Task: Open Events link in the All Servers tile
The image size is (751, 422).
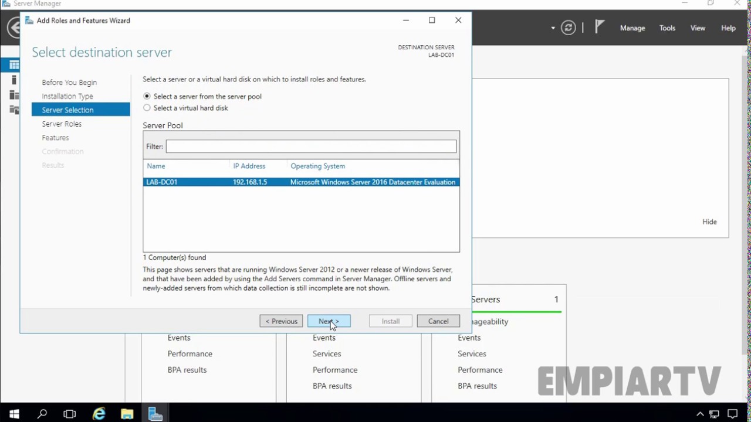Action: (x=469, y=338)
